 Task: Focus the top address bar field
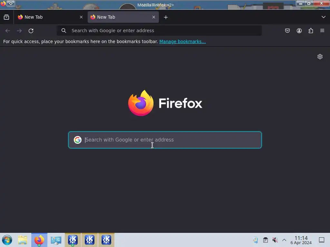(159, 31)
